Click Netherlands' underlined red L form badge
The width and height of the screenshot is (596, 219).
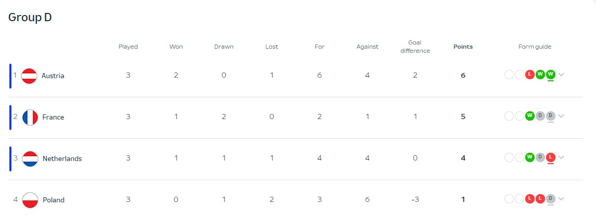click(x=550, y=157)
